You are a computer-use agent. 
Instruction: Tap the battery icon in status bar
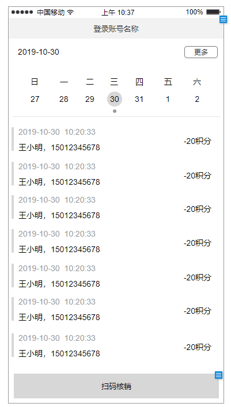click(213, 12)
